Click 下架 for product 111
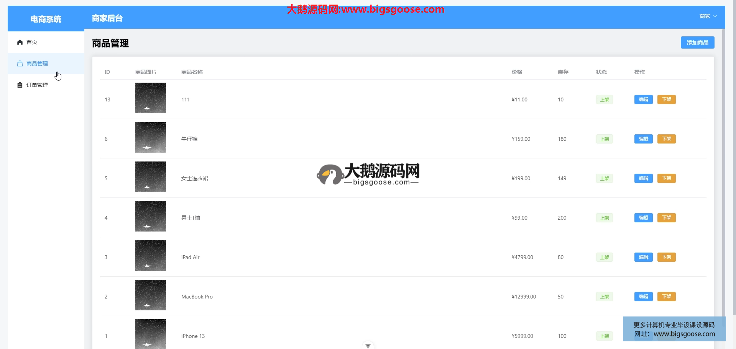 pos(666,99)
